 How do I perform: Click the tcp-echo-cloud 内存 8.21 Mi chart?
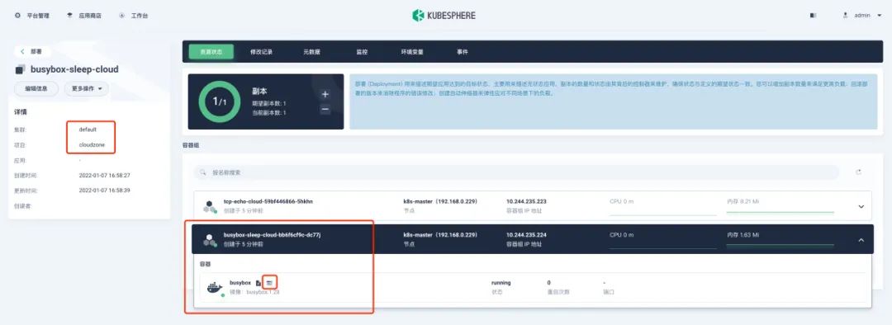point(780,206)
